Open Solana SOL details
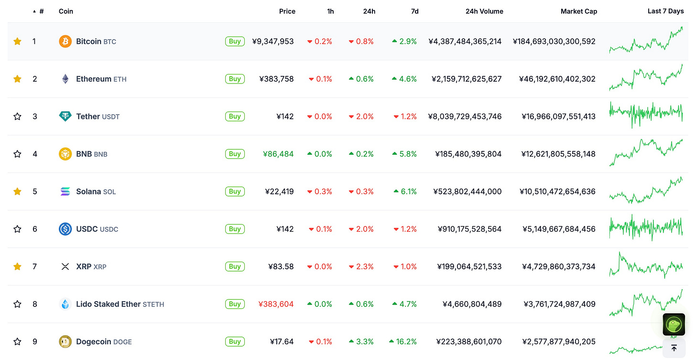 [96, 191]
